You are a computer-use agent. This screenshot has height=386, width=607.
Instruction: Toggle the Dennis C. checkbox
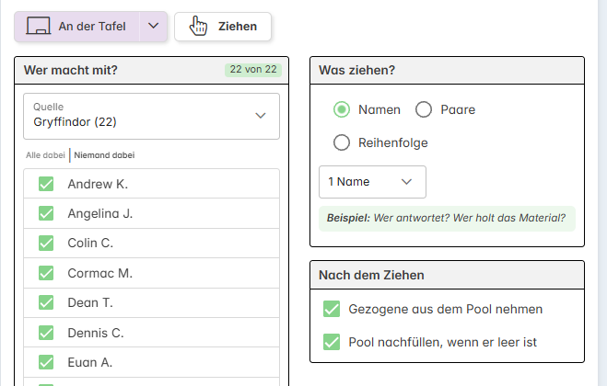click(46, 333)
